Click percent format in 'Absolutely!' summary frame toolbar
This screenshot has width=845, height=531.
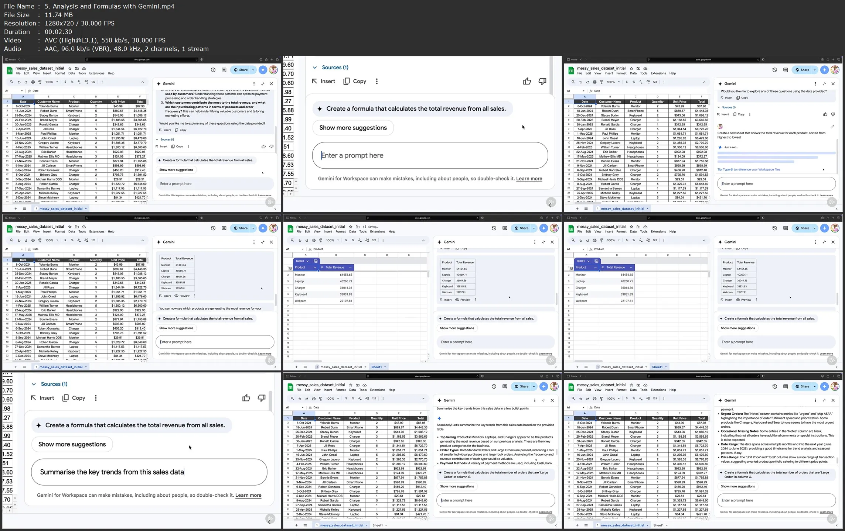coord(353,399)
